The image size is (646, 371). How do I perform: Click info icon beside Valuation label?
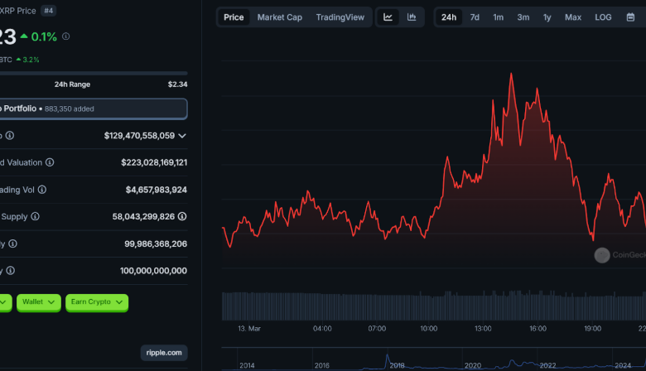click(x=50, y=162)
